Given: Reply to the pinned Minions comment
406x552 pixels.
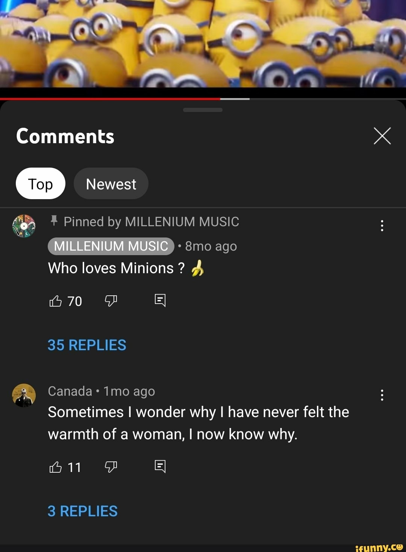Looking at the screenshot, I should pos(160,300).
